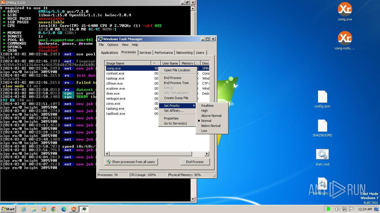Sort processes by User Name column

(170, 63)
